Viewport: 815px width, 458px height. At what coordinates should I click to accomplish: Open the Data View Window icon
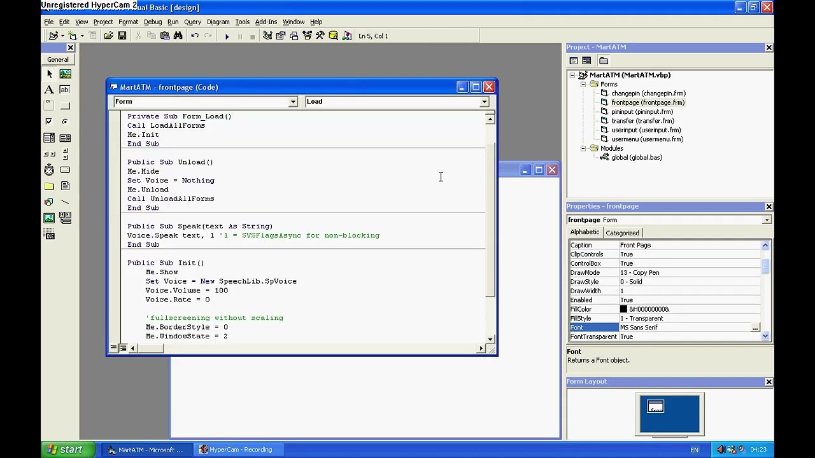333,36
